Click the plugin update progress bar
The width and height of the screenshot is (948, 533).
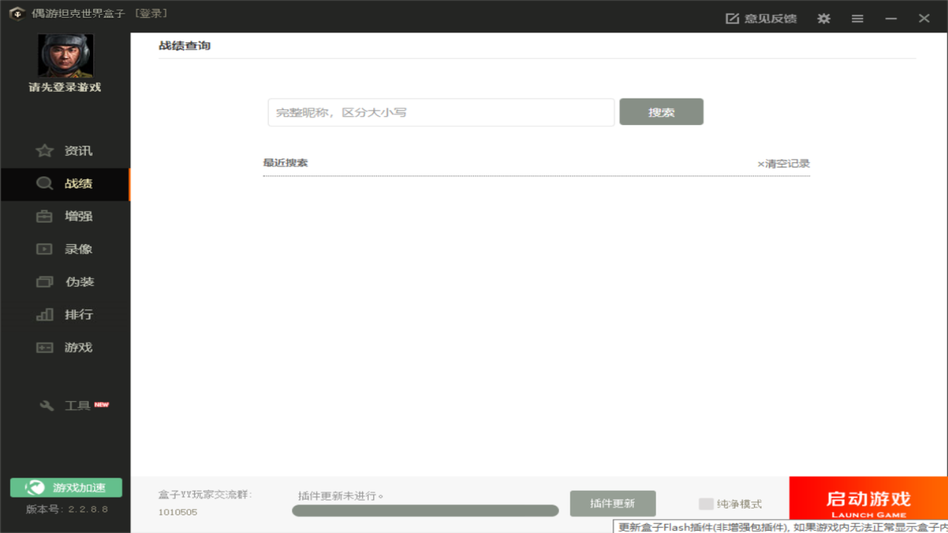pos(425,510)
